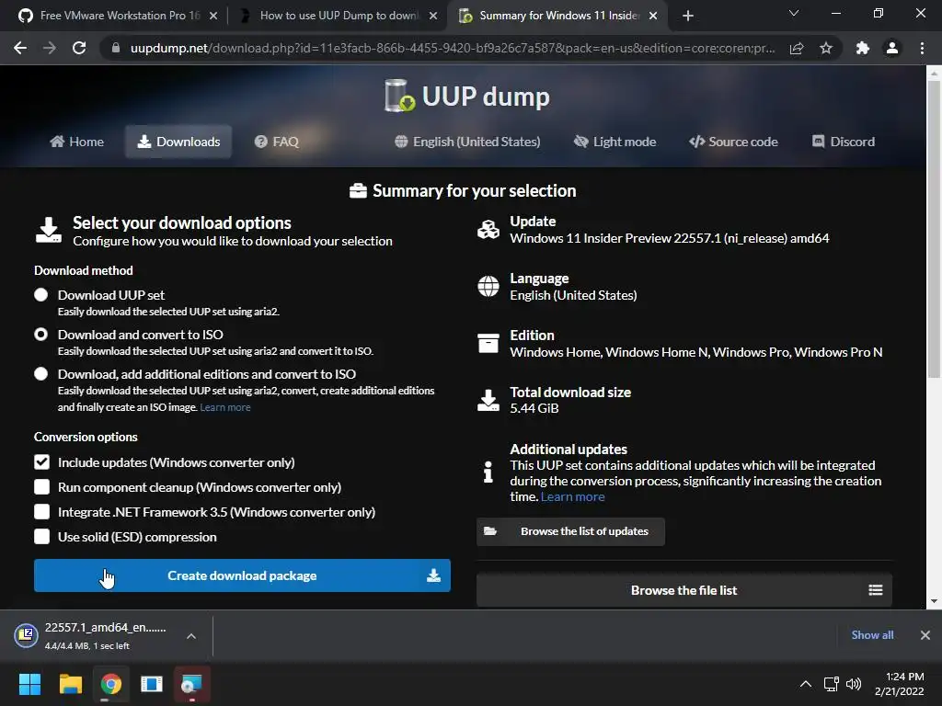Click the Total download size icon
Screen dimensions: 942x706
pyautogui.click(x=488, y=401)
